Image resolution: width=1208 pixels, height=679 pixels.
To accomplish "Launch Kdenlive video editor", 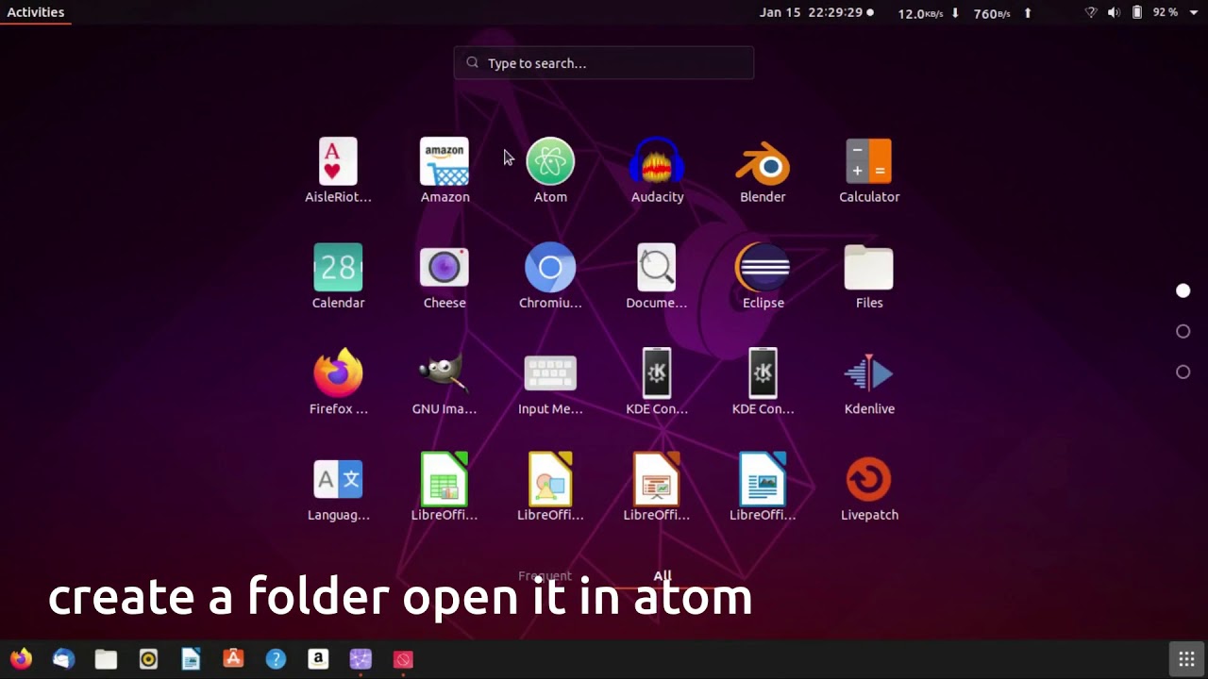I will coord(869,383).
